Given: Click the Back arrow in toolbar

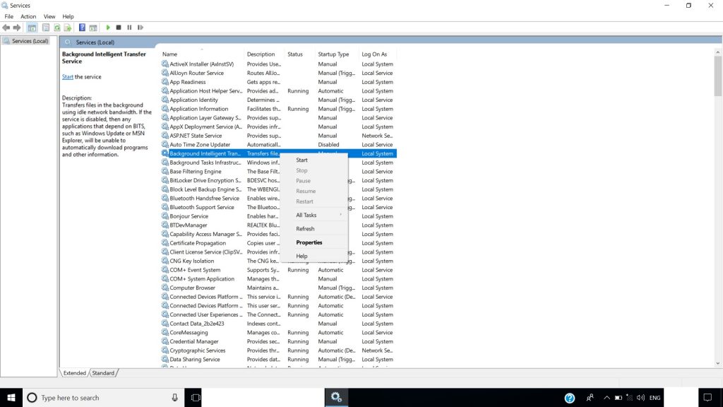Looking at the screenshot, I should (x=6, y=28).
